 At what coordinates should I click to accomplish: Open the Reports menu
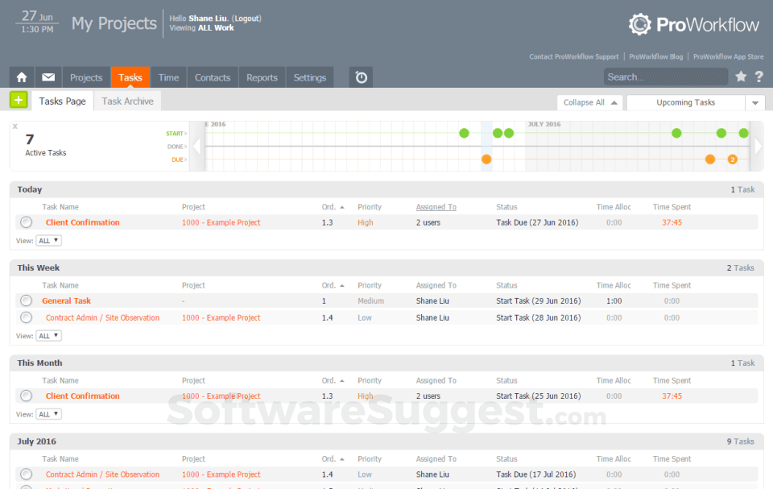click(262, 77)
